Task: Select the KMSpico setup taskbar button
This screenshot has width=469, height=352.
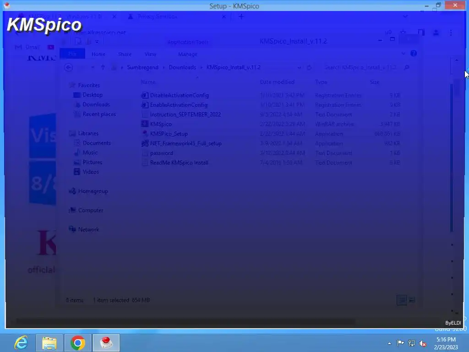Action: pos(106,343)
